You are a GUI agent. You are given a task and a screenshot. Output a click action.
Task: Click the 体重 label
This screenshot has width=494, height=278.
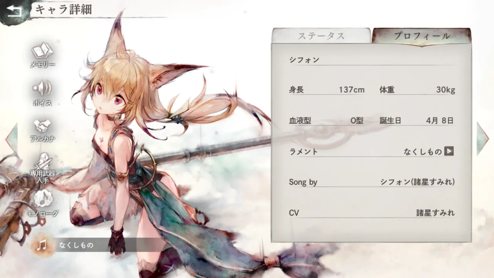click(x=387, y=90)
